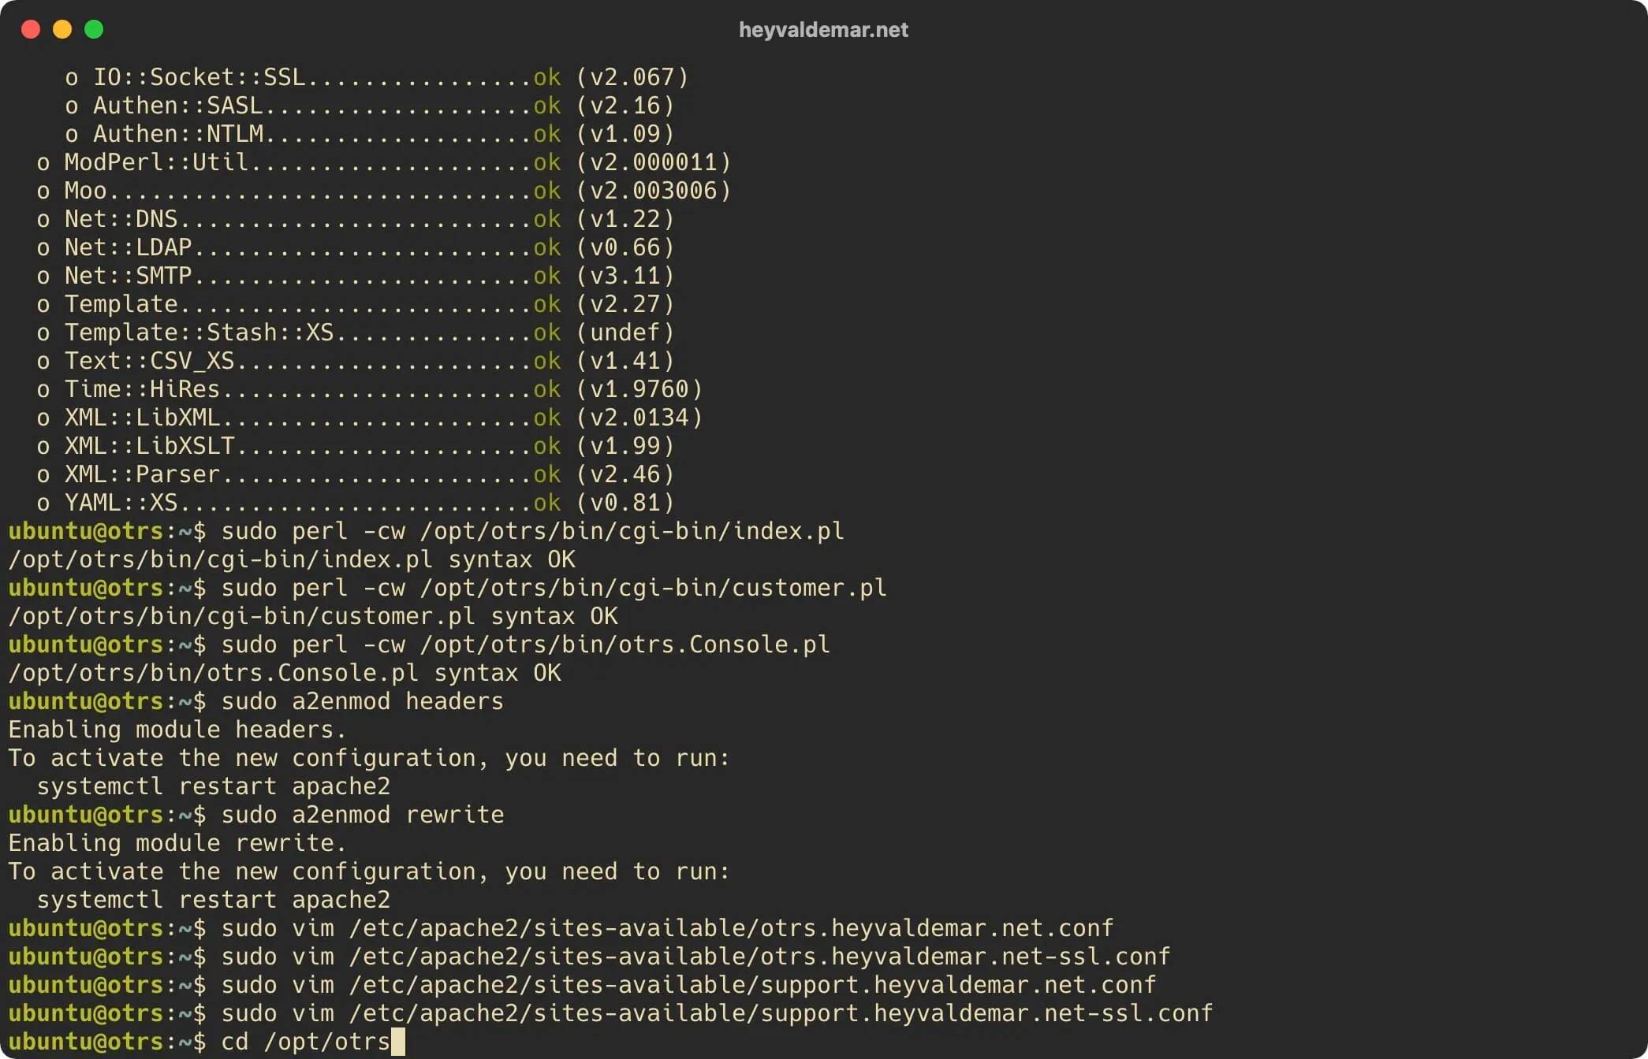Select the ModPerl::Util module line
1648x1059 pixels.
(384, 162)
